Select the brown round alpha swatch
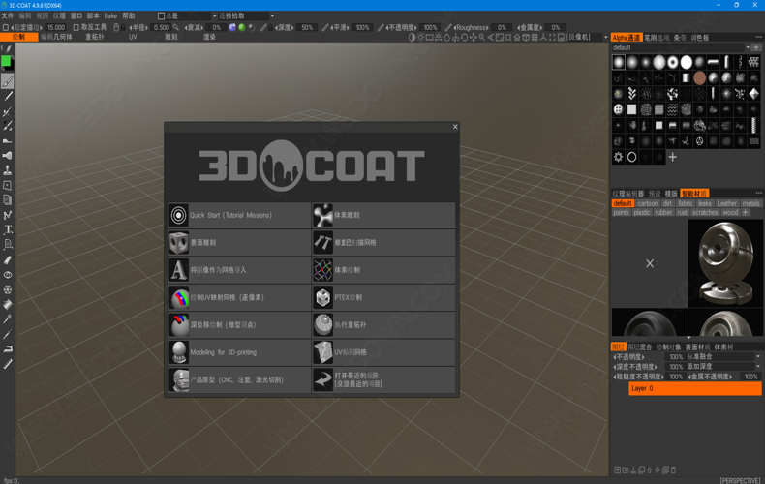Screen dimensions: 765x484 [x=699, y=78]
